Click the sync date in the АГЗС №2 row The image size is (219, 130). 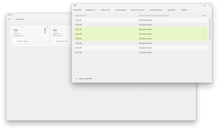[x=145, y=25]
